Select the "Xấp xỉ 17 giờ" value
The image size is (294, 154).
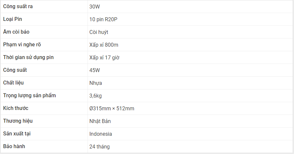point(104,57)
